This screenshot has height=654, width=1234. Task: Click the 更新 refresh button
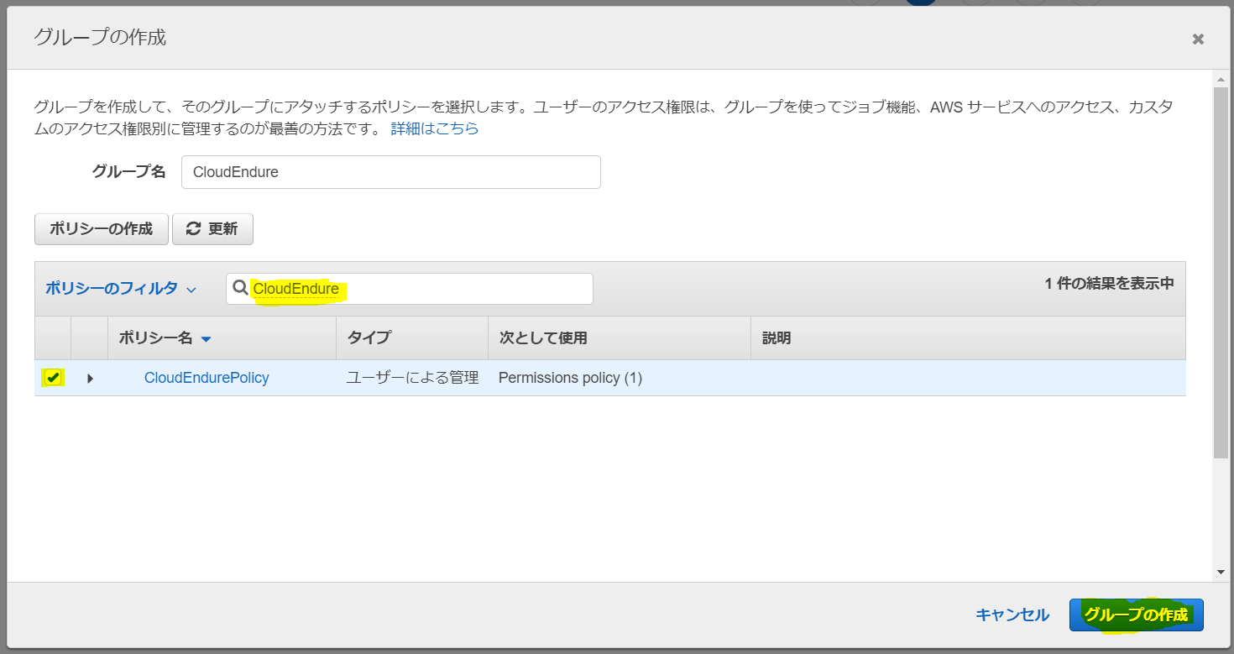(x=212, y=228)
